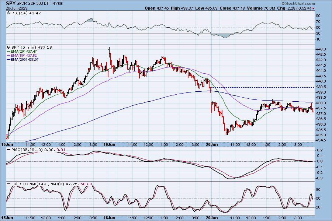Viewport: 332px width, 221px height.
Task: Click the purple EMA(50) legend line swatch
Action: (9, 55)
